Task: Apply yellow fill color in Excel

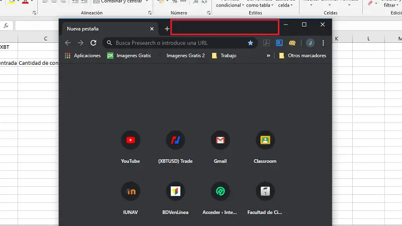Action: pyautogui.click(x=12, y=2)
